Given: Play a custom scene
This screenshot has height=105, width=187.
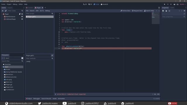Looking at the screenshot, I should pyautogui.click(x=178, y=4).
